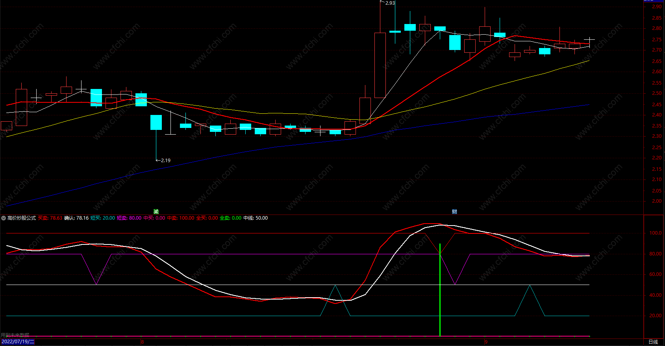
Task: Click the month 8 marker on time axis
Action: click(x=143, y=342)
